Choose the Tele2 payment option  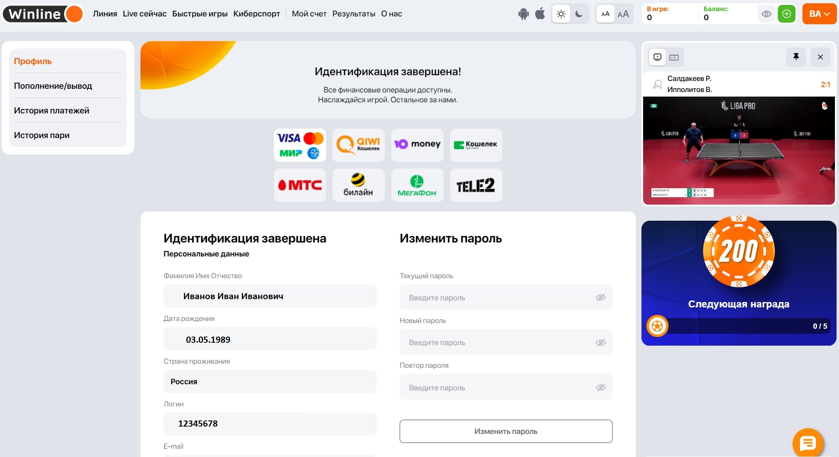click(x=476, y=185)
